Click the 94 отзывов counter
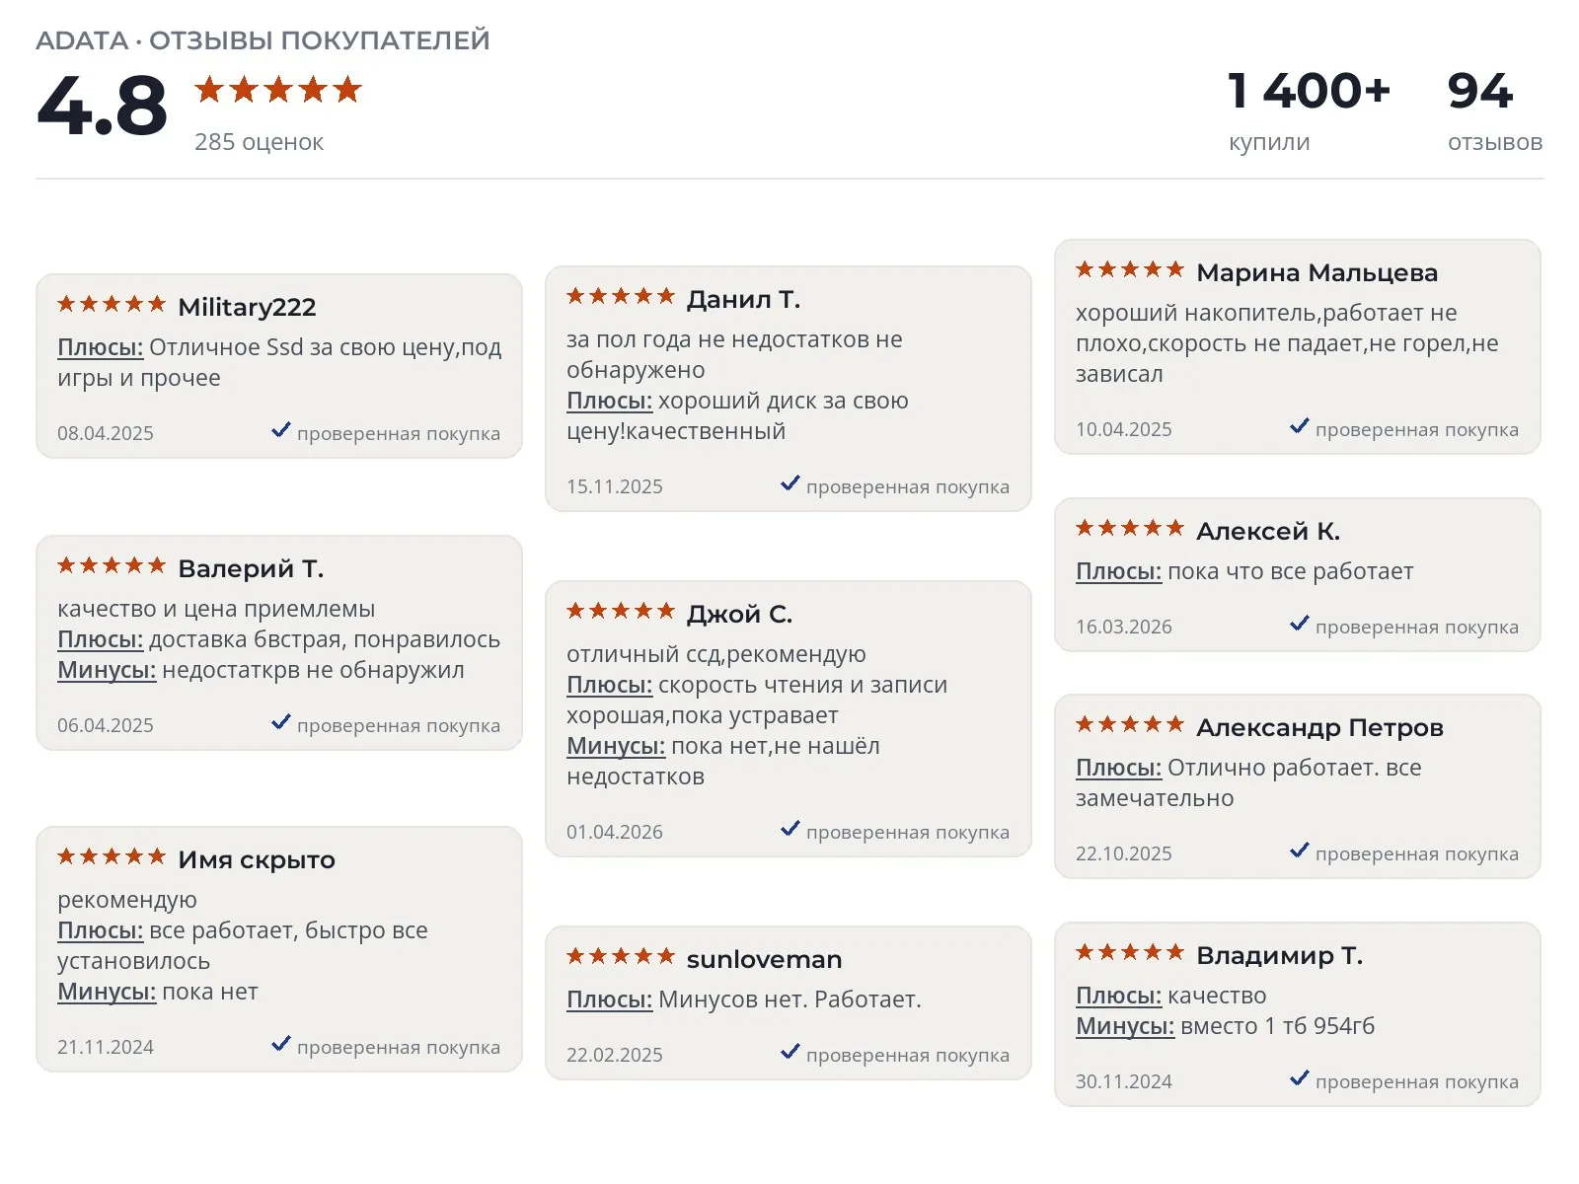 point(1494,111)
